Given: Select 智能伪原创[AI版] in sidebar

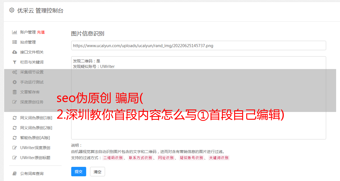Looking at the screenshot, I should 35,138.
